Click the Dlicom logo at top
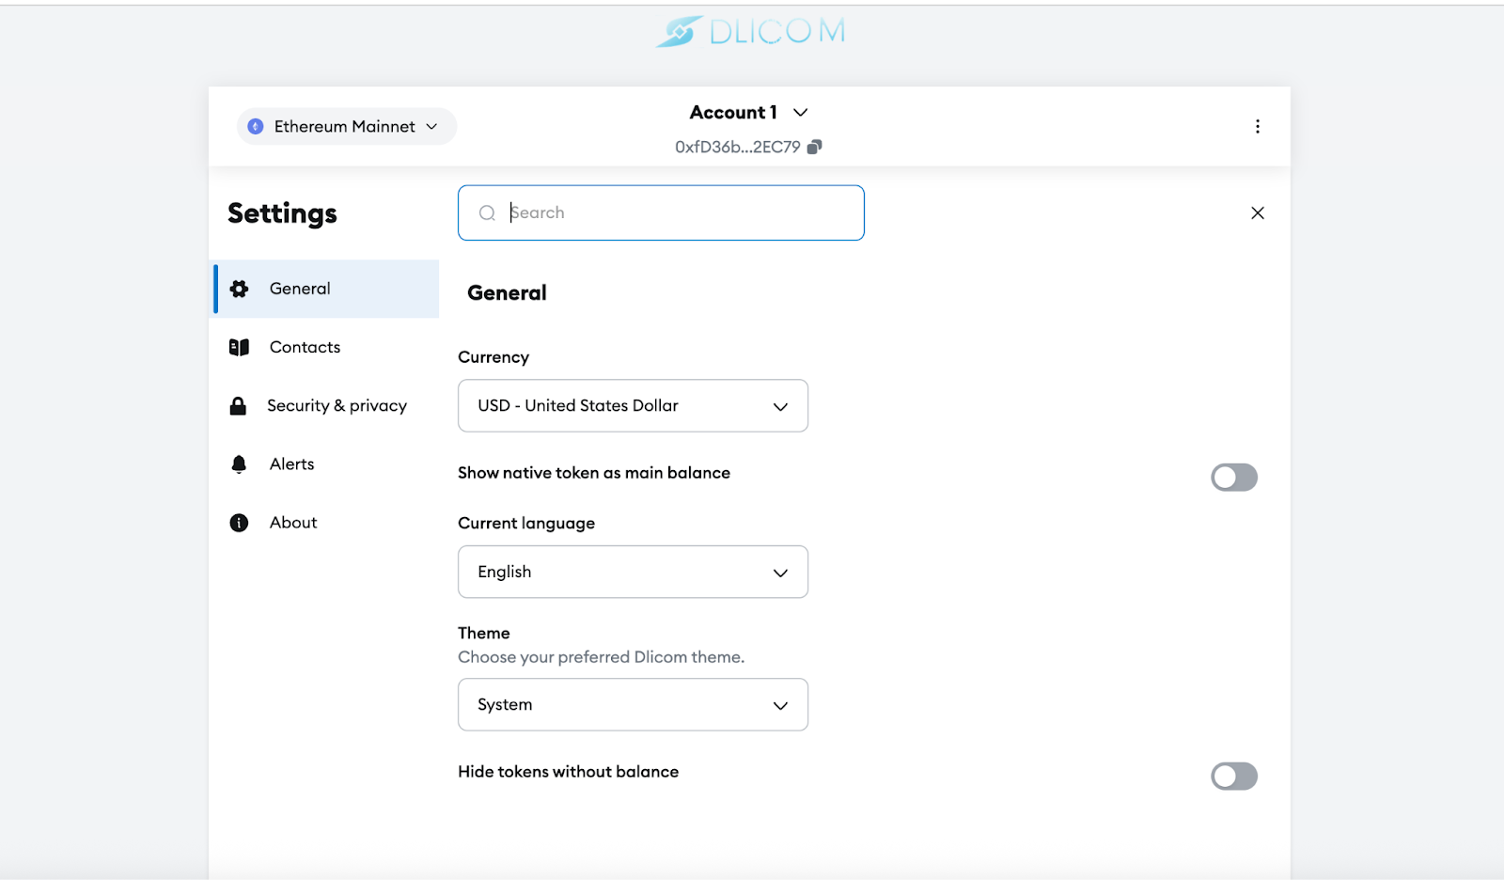The image size is (1504, 880). (750, 32)
